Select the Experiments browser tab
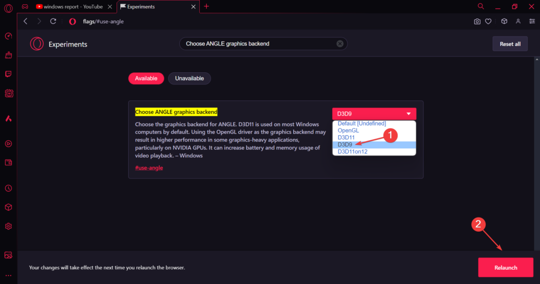 coord(158,6)
